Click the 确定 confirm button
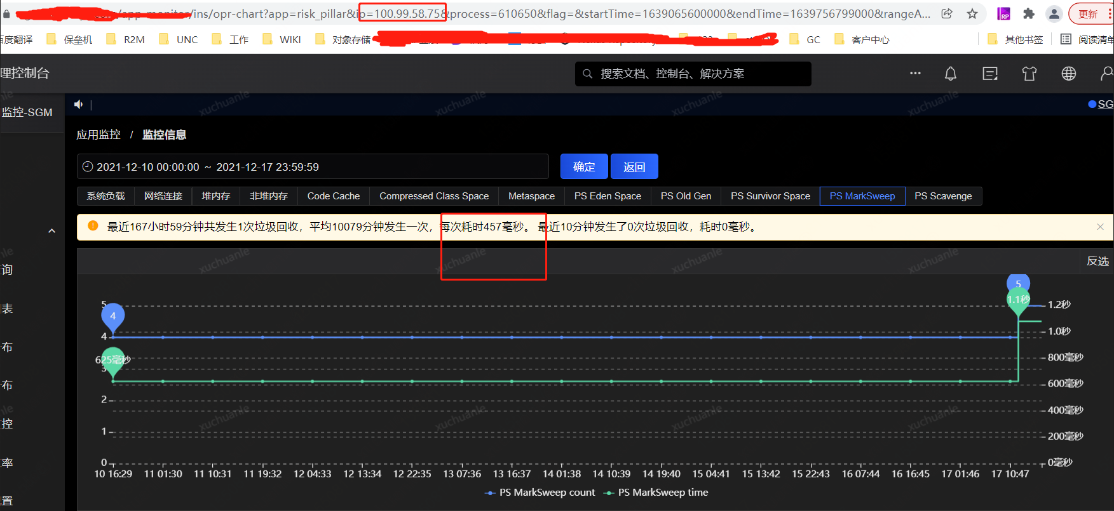Screen dimensions: 1114x511 point(584,166)
